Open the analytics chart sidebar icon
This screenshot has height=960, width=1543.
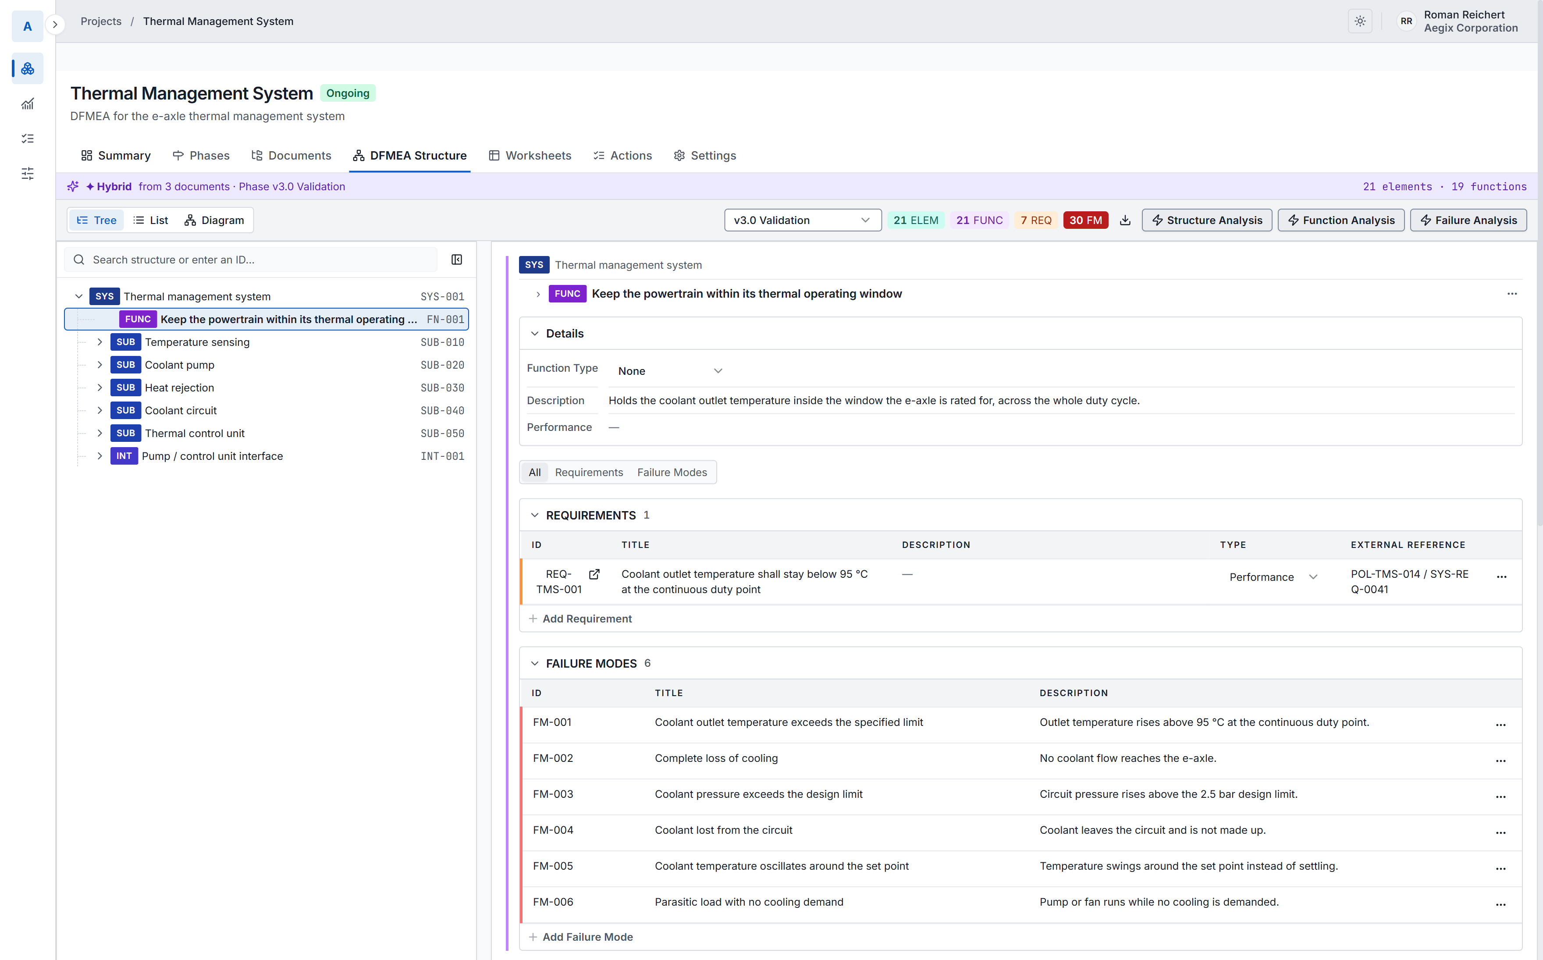[27, 103]
